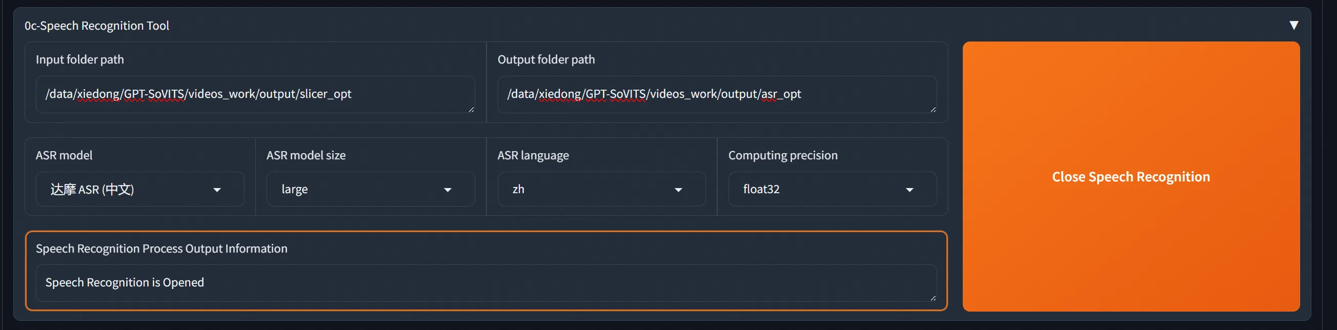The height and width of the screenshot is (330, 1337).
Task: Click the Computing precision caret arrow
Action: 909,190
